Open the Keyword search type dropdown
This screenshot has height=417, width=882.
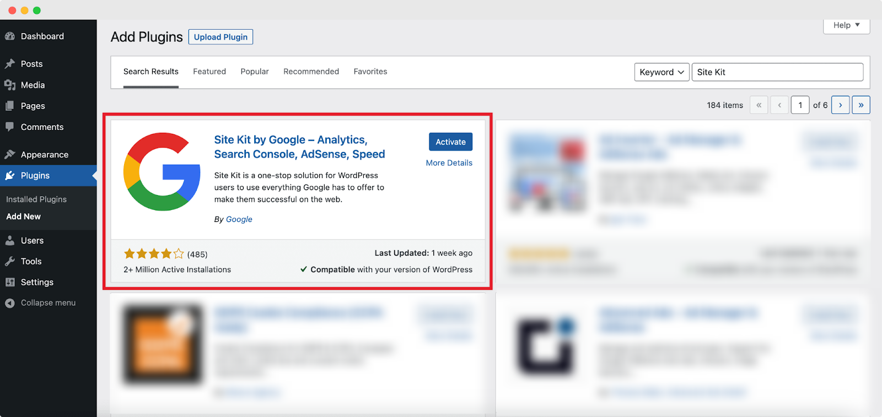[x=661, y=72]
